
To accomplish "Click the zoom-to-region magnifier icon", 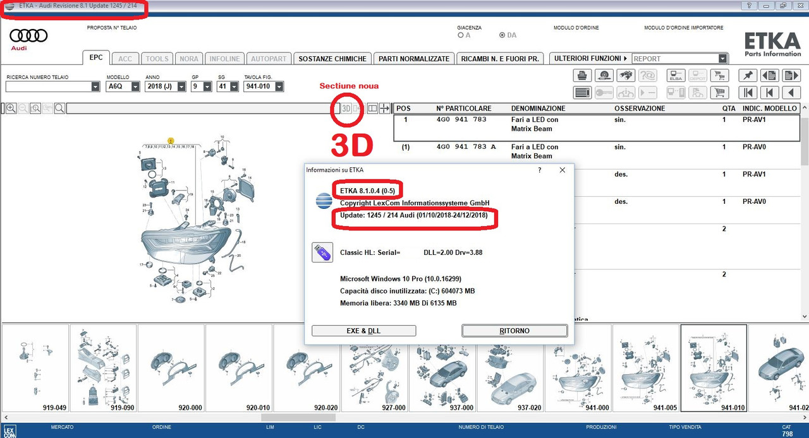I will click(x=35, y=109).
